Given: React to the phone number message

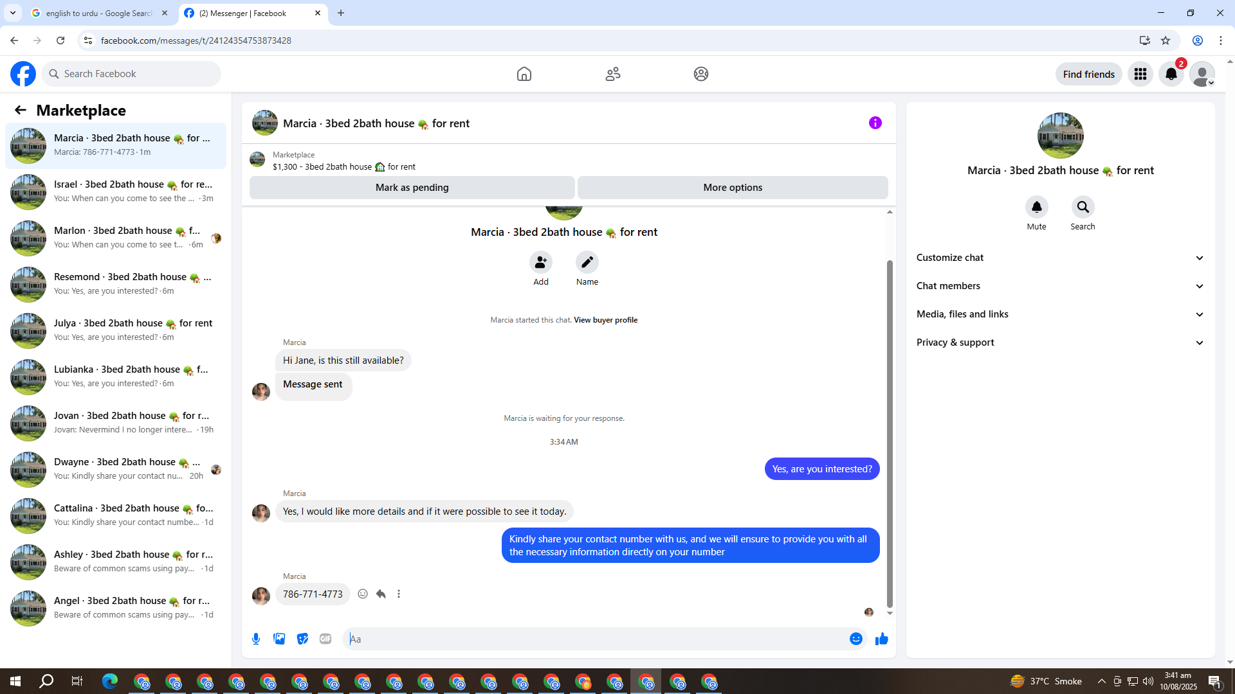Looking at the screenshot, I should 363,594.
